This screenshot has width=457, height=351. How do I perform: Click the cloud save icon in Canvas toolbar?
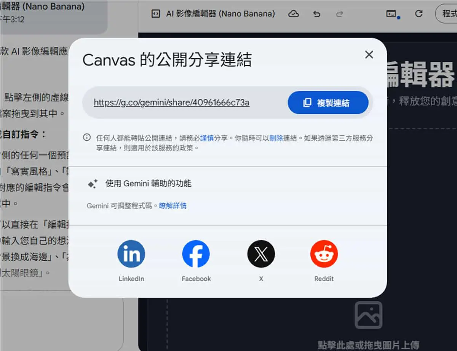pyautogui.click(x=293, y=14)
